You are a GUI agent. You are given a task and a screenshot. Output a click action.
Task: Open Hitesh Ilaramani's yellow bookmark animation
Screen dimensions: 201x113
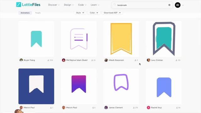(x=121, y=39)
